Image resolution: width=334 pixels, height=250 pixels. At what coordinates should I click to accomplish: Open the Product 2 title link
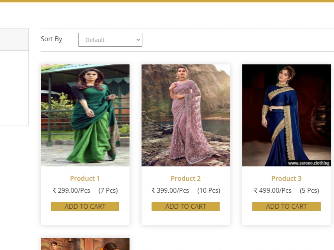pos(185,178)
